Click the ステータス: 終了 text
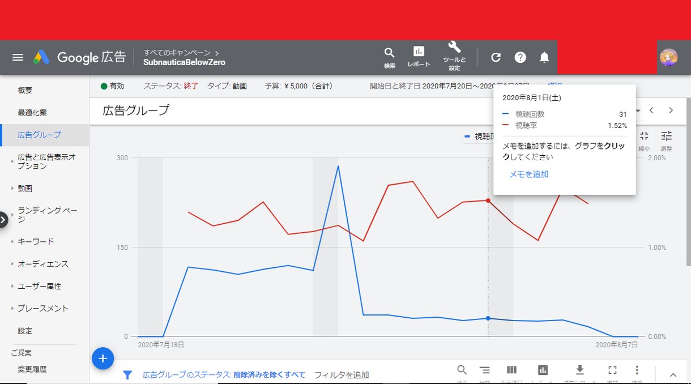 [x=170, y=86]
